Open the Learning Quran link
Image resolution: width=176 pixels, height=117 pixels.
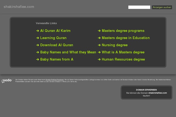[53, 38]
